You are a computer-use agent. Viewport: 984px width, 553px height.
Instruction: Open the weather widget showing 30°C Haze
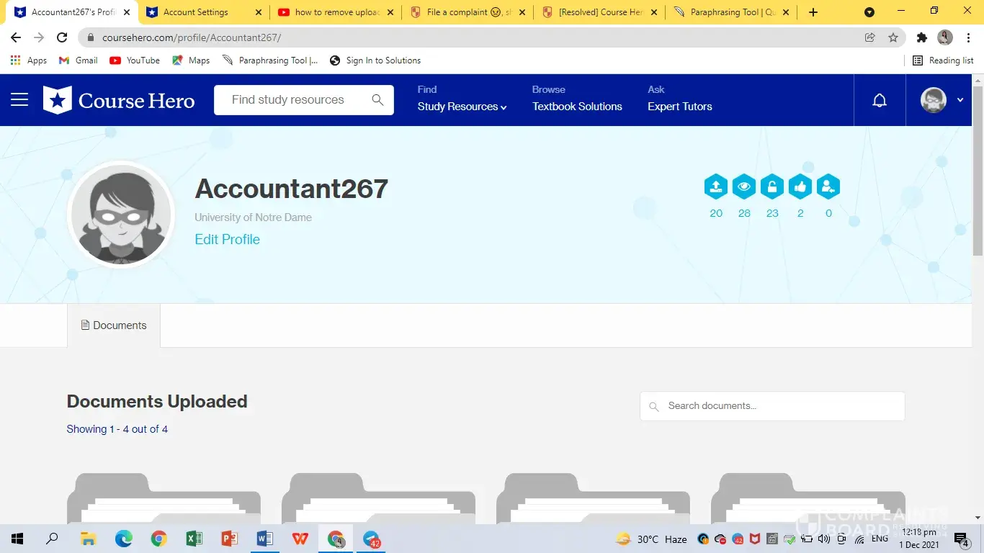point(651,539)
